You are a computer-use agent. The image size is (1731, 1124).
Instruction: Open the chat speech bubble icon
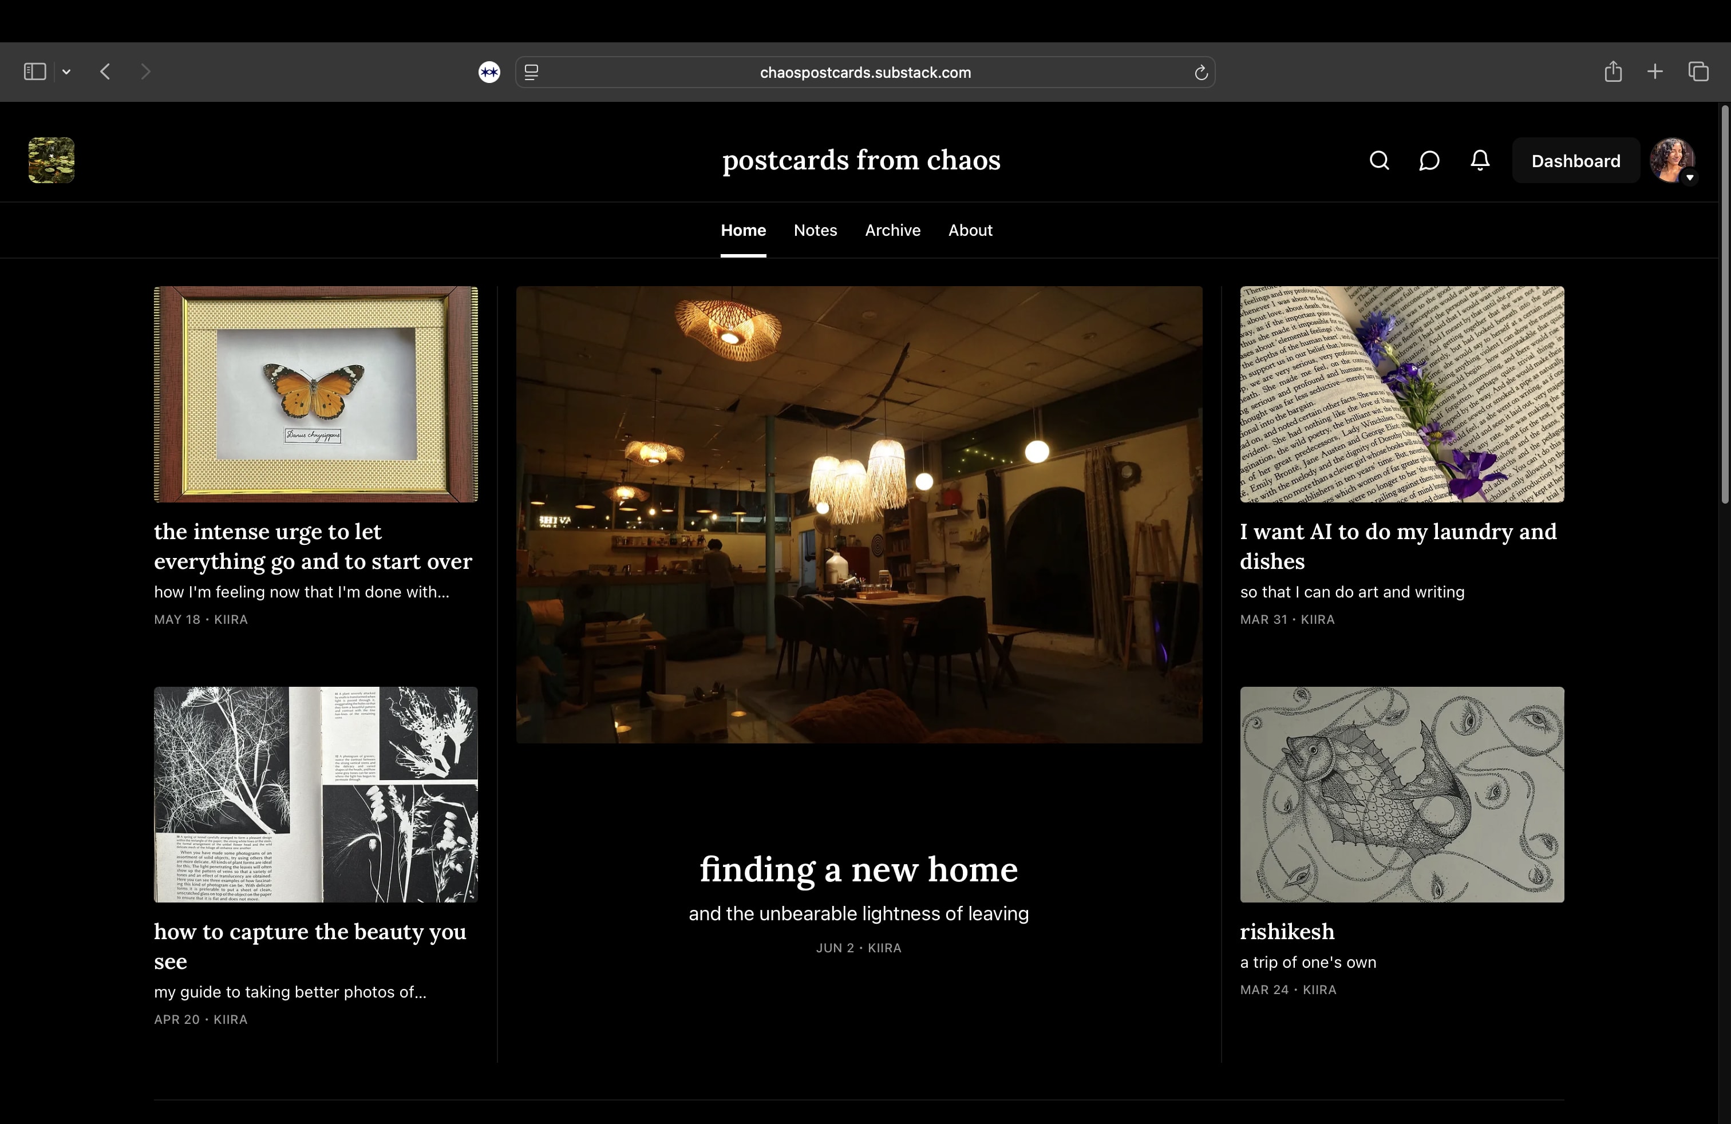[x=1429, y=160]
